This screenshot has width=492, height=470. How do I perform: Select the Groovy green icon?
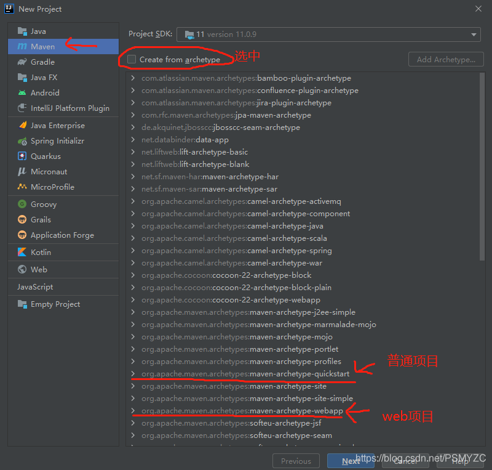pos(22,205)
